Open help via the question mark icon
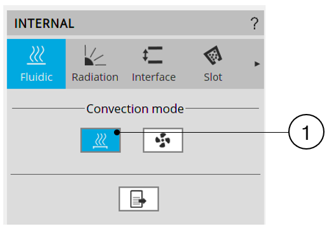Screen dimensions: 331x235 pos(255,23)
